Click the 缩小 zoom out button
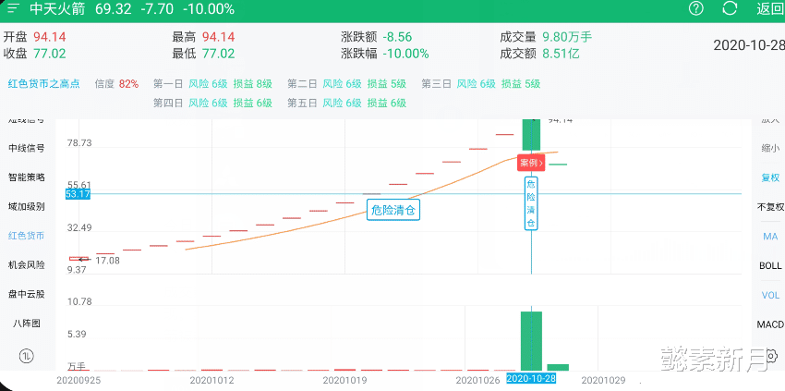The height and width of the screenshot is (391, 785). (770, 148)
